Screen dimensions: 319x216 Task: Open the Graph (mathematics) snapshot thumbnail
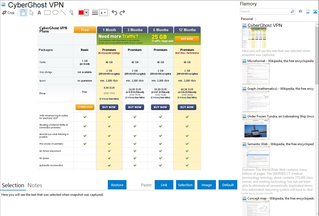coord(256,101)
